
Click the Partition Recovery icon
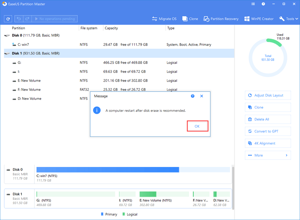point(206,19)
